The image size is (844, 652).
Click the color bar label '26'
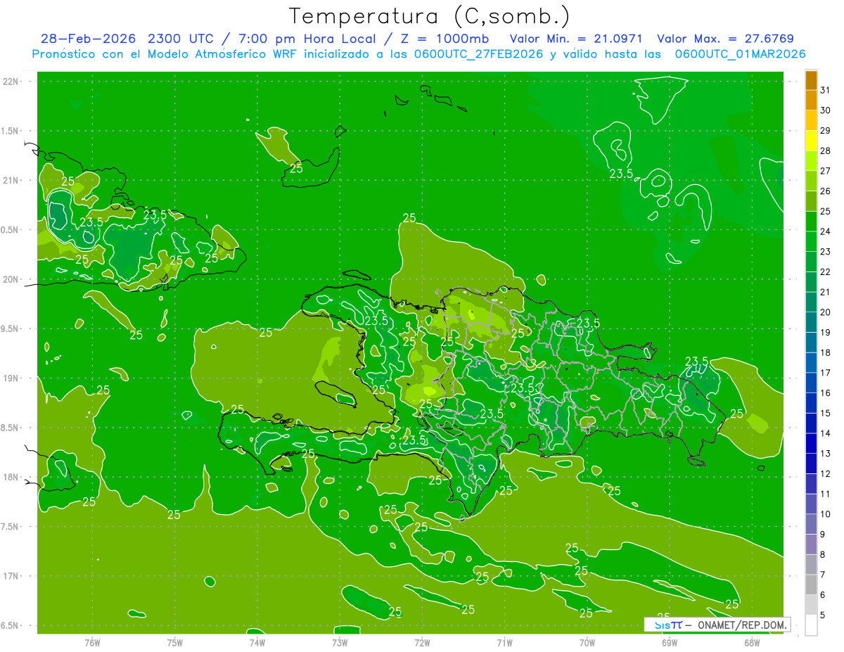tap(825, 191)
